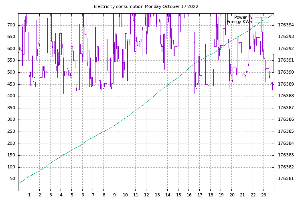Click hour label 7 on the x-axis
The height and width of the screenshot is (200, 308).
point(93,195)
